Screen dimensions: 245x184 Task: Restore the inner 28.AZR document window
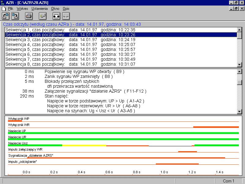pos(236,9)
